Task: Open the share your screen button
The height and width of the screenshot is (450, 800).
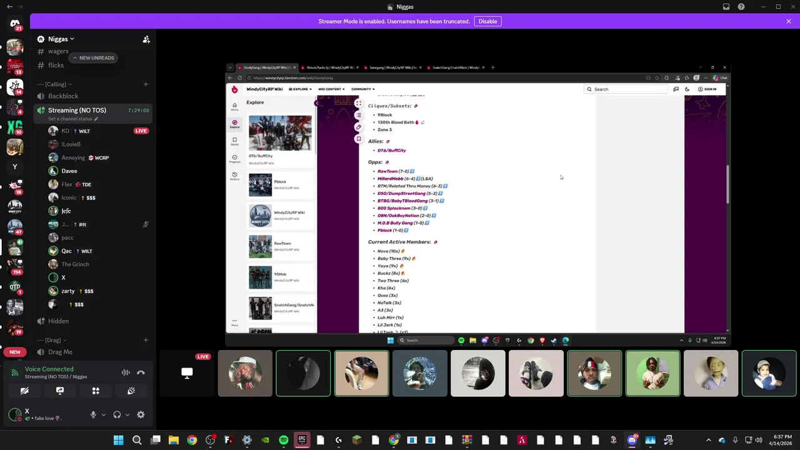Action: (x=60, y=391)
